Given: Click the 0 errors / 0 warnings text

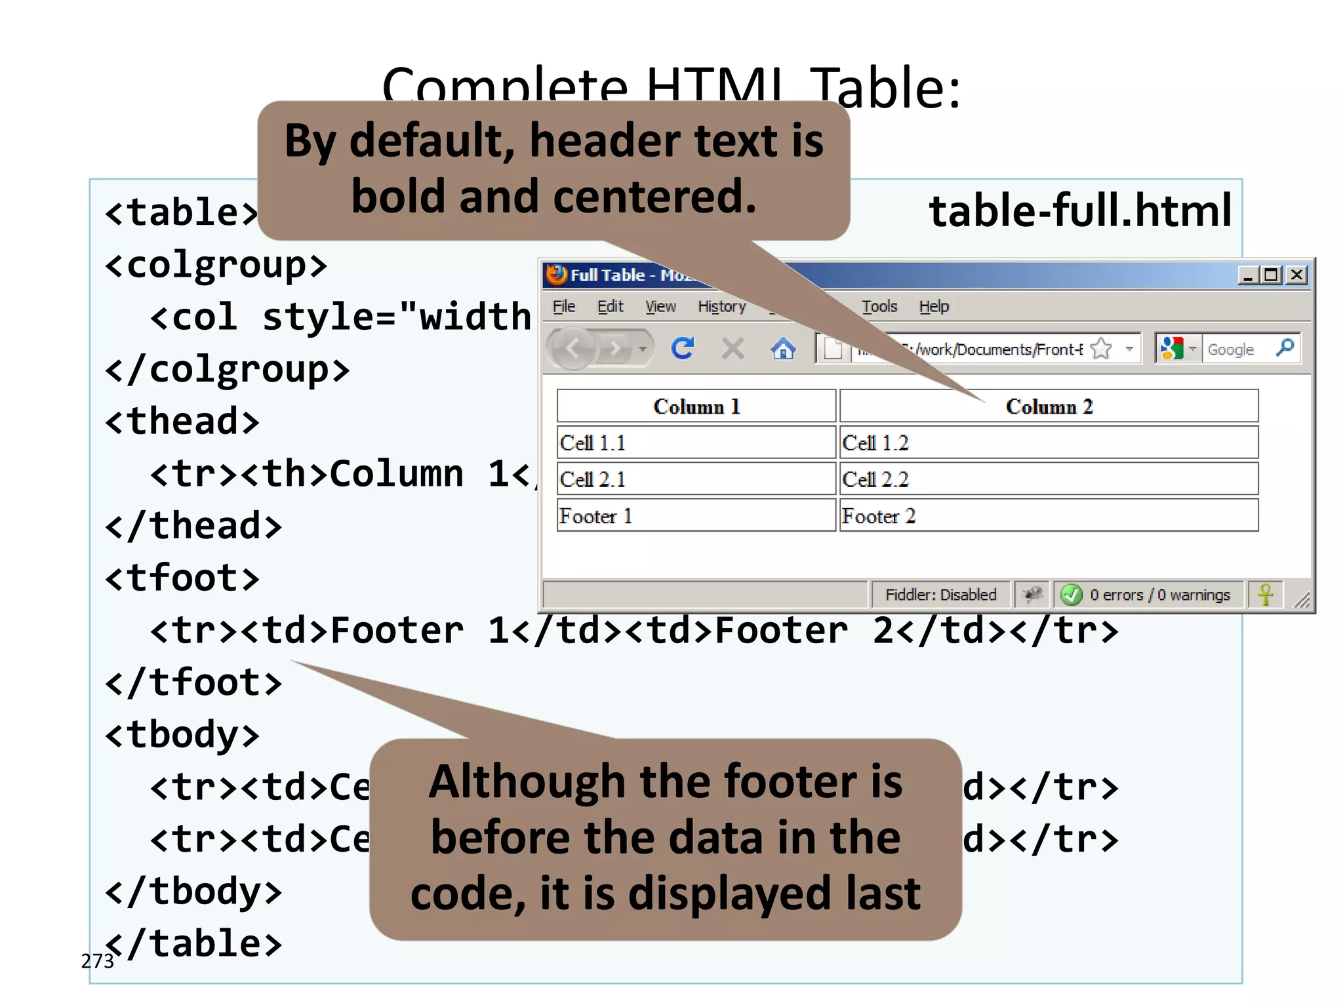Looking at the screenshot, I should point(1159,595).
